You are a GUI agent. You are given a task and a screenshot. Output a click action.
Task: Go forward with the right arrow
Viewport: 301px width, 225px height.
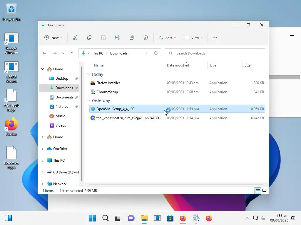tap(54, 53)
